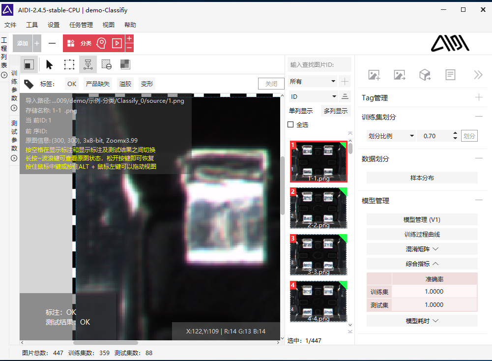This screenshot has width=492, height=361.
Task: Click the add image icon above Tag管理
Action: [374, 75]
